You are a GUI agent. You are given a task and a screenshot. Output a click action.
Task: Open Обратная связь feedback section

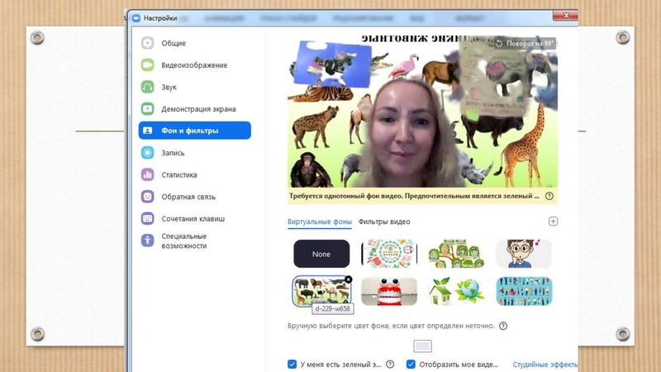click(188, 197)
